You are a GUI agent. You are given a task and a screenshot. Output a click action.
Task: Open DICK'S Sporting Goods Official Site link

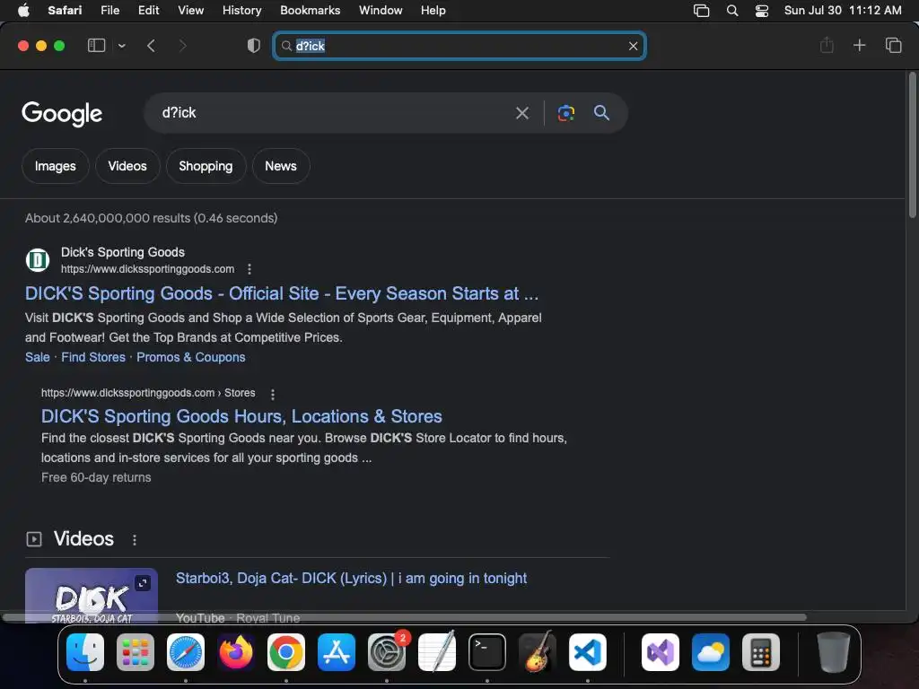click(x=281, y=293)
